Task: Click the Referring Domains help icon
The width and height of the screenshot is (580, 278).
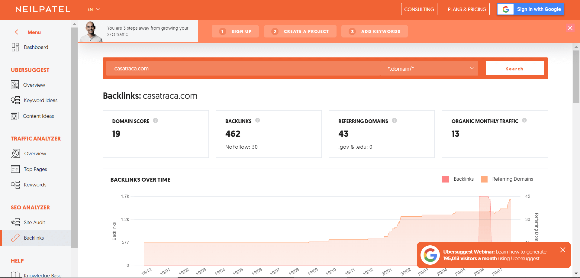Action: 395,120
